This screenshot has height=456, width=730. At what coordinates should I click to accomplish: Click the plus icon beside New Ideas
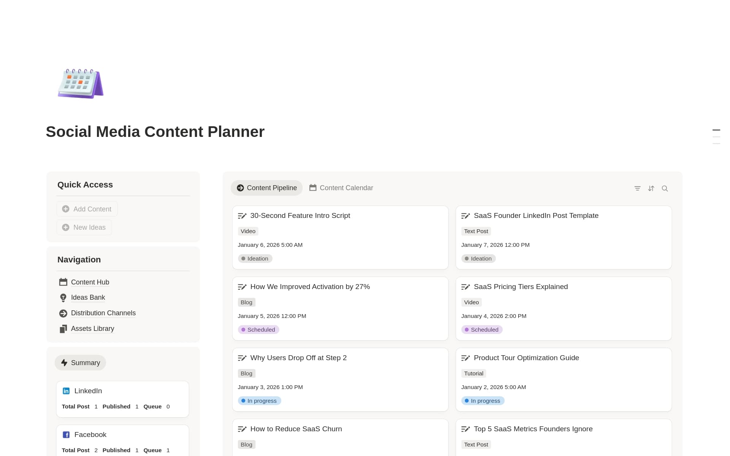(x=66, y=227)
